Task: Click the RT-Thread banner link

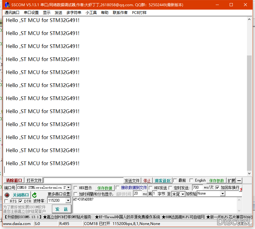Action: coord(127,217)
